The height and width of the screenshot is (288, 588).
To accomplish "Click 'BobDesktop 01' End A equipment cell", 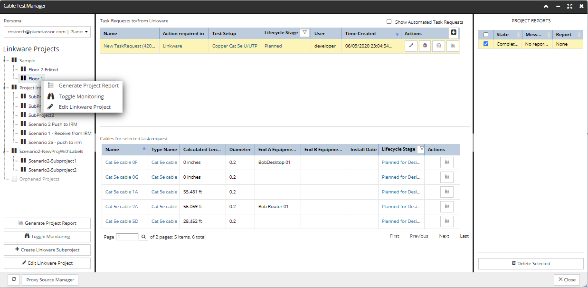I will pos(274,163).
